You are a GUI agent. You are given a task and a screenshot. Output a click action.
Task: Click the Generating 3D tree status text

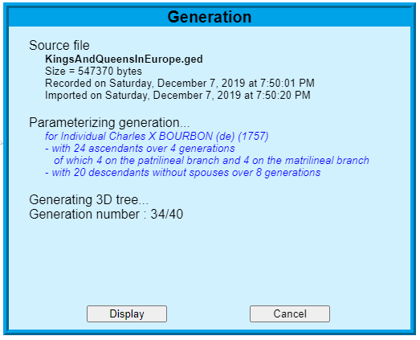pyautogui.click(x=88, y=200)
